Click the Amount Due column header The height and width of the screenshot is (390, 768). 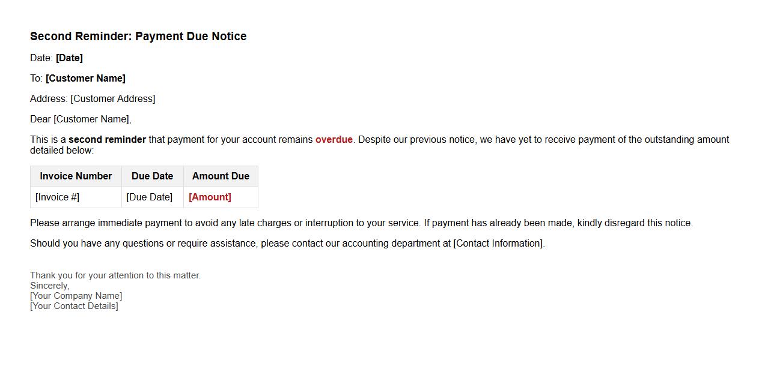(221, 176)
